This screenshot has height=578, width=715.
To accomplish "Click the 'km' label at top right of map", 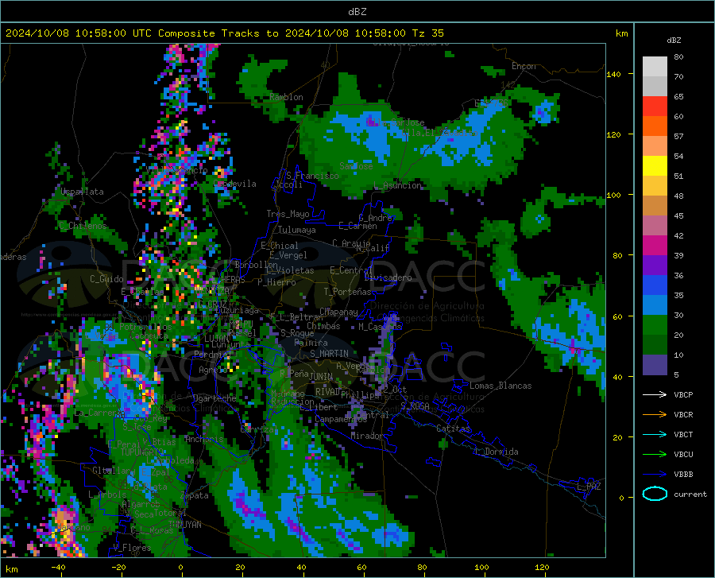I will click(x=621, y=33).
